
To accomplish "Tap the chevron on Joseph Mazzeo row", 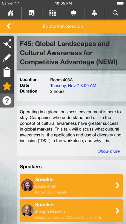I will point(117,211).
